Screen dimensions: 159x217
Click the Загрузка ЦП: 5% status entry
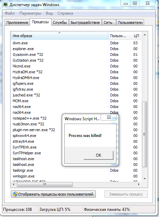[x=55, y=210]
